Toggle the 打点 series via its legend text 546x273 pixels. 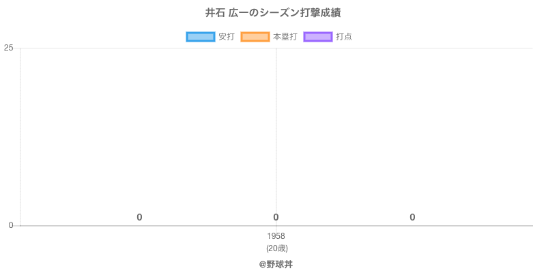tap(344, 37)
